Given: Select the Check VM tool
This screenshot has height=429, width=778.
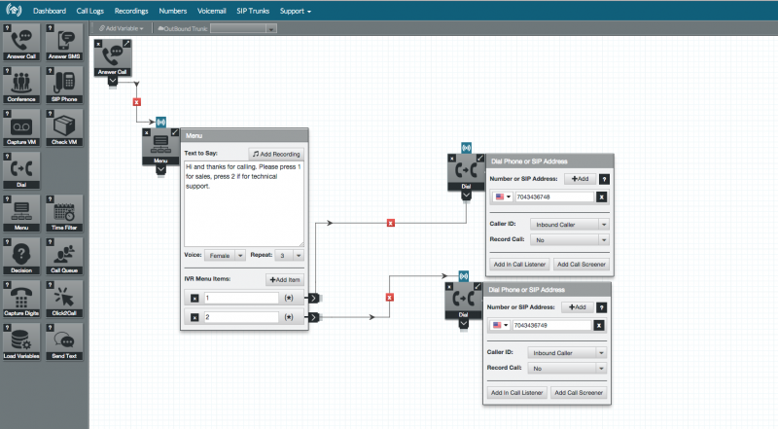Looking at the screenshot, I should [64, 128].
